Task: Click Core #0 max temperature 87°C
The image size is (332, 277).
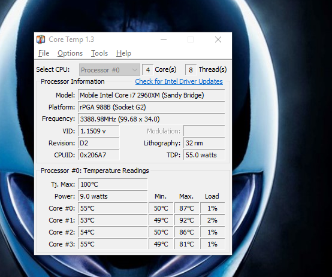Action: coord(186,208)
